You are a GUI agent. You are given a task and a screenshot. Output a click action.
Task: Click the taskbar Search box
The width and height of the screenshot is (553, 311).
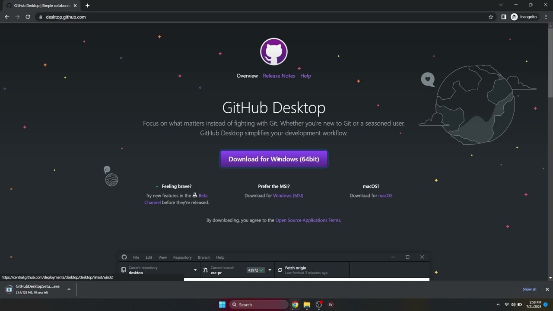pos(258,305)
